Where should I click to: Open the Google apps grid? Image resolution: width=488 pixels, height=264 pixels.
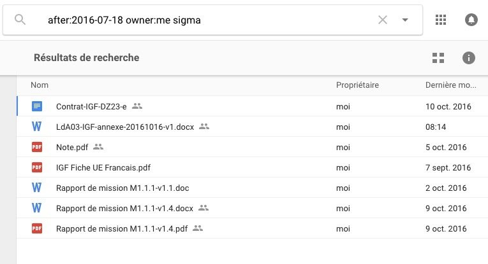pyautogui.click(x=441, y=20)
